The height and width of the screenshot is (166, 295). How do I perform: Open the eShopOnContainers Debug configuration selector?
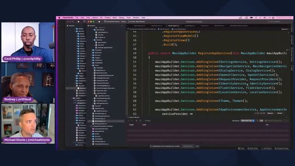tap(115, 22)
